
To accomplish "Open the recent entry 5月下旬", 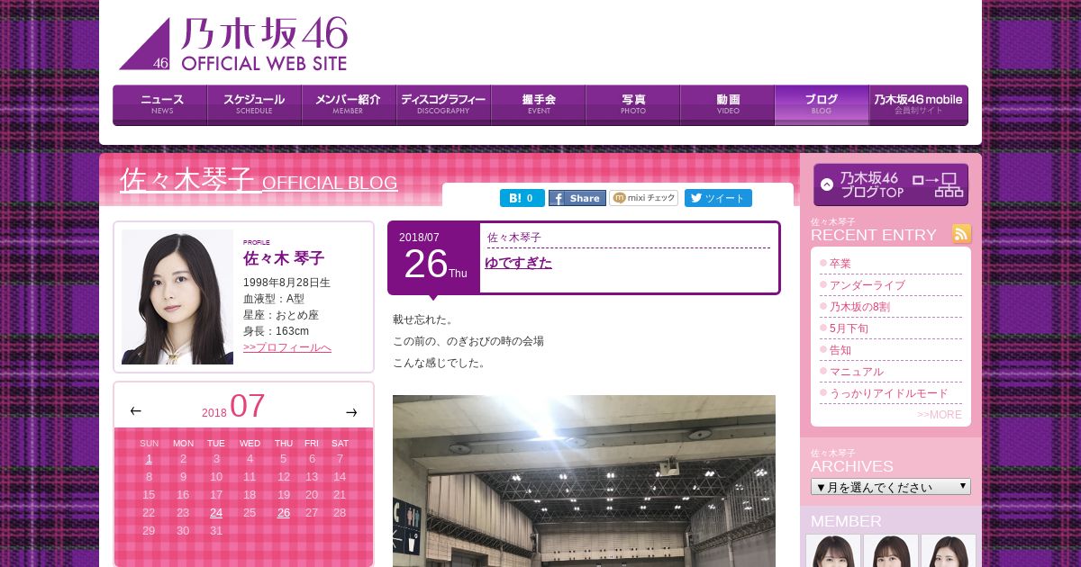I will [x=849, y=328].
